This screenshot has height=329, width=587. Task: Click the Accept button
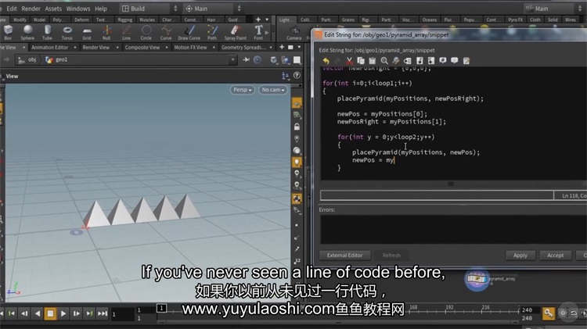point(555,256)
